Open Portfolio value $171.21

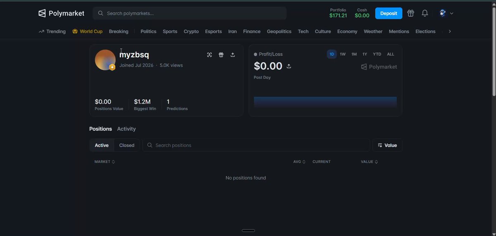tap(338, 13)
